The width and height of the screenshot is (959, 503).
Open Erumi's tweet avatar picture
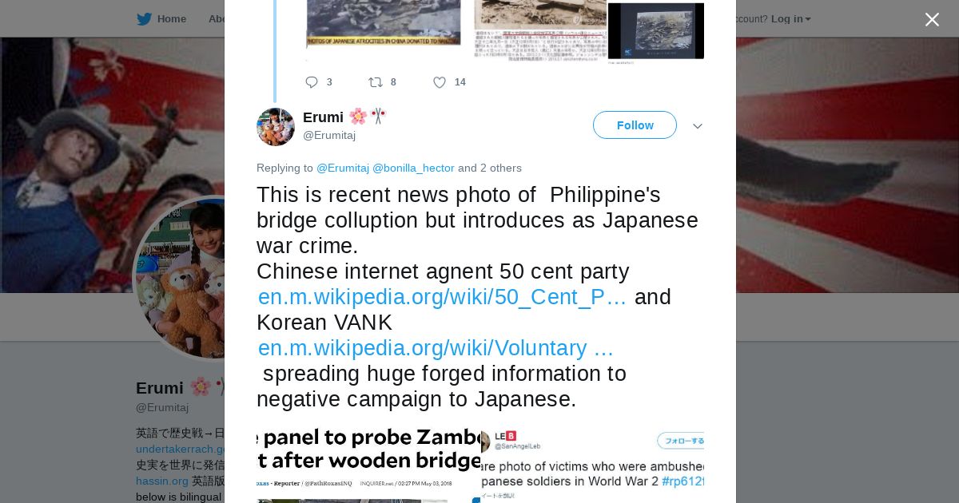tap(276, 127)
